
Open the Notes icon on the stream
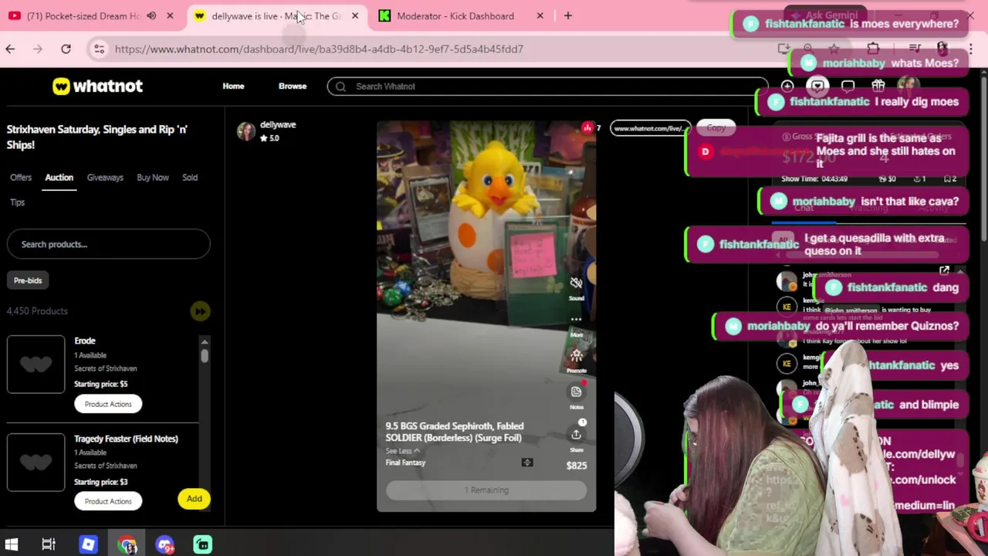(x=576, y=392)
